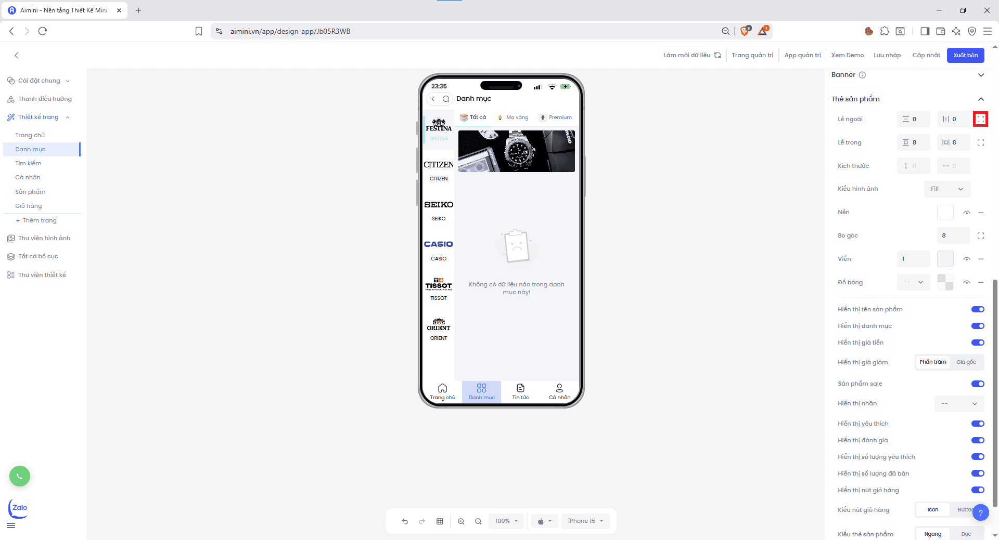
Task: Open the Zalo chat icon
Action: pos(19,508)
